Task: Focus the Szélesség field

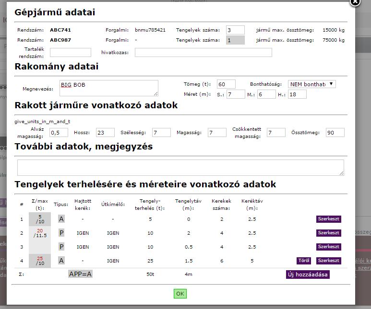Action: 161,133
